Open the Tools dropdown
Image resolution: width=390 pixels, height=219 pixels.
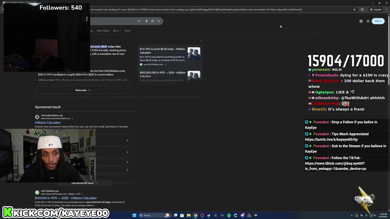tap(128, 31)
